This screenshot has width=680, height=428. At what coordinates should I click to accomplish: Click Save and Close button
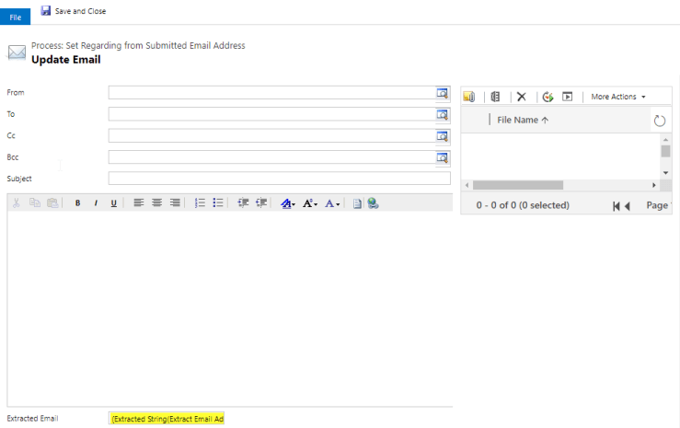click(x=74, y=11)
